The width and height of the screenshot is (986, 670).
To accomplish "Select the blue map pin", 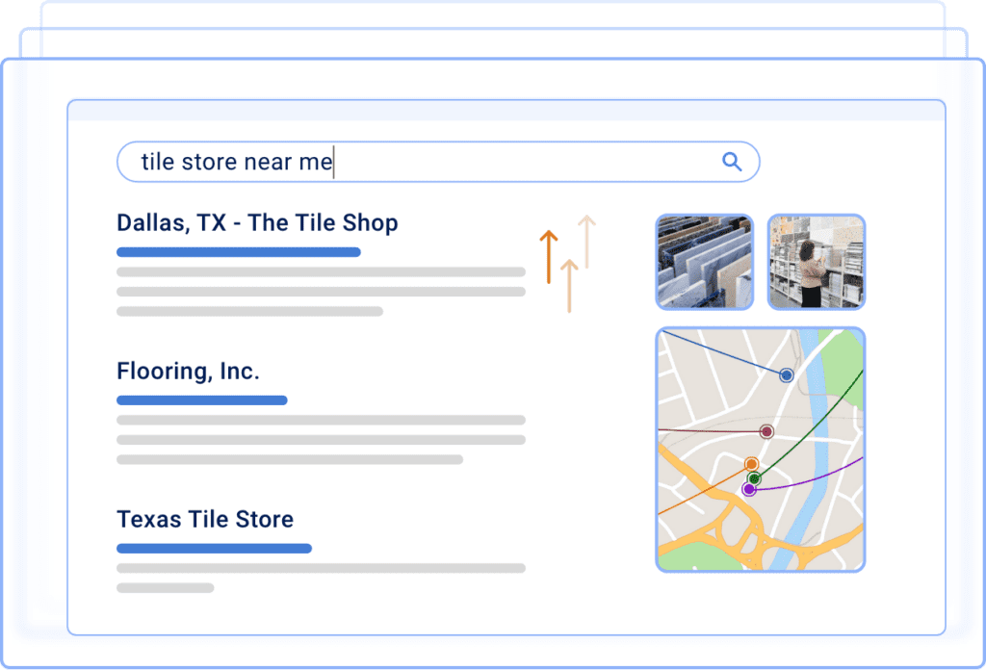I will 787,374.
